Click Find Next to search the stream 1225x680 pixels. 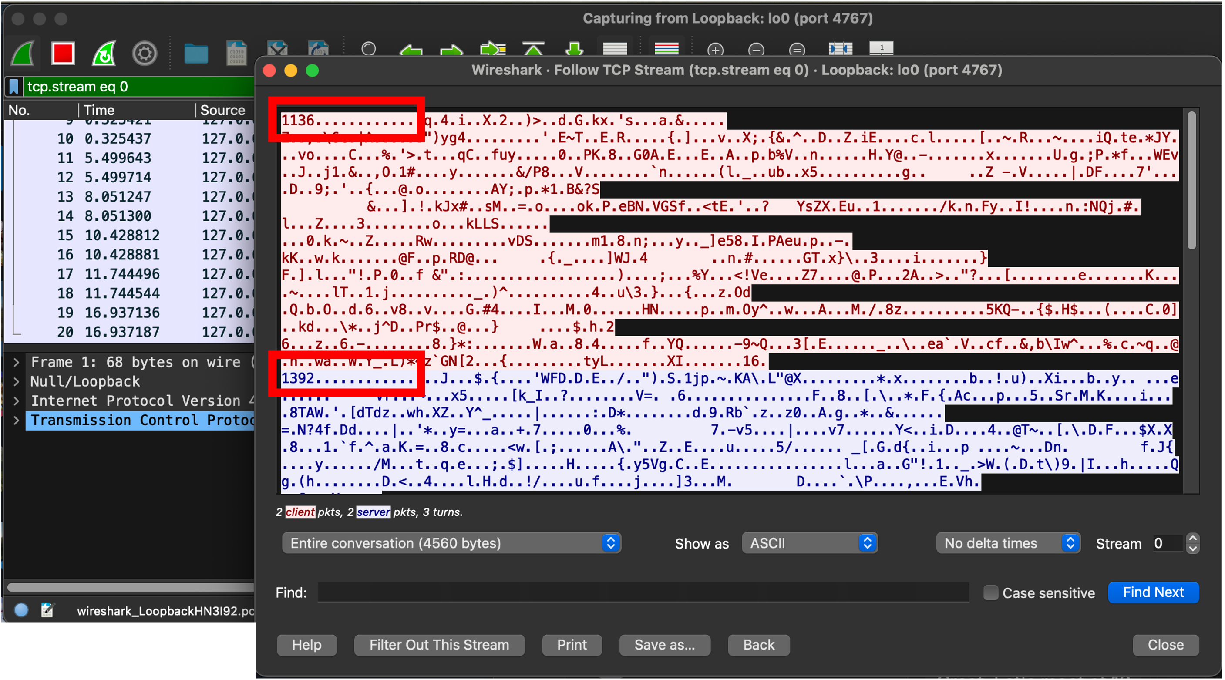[1153, 592]
